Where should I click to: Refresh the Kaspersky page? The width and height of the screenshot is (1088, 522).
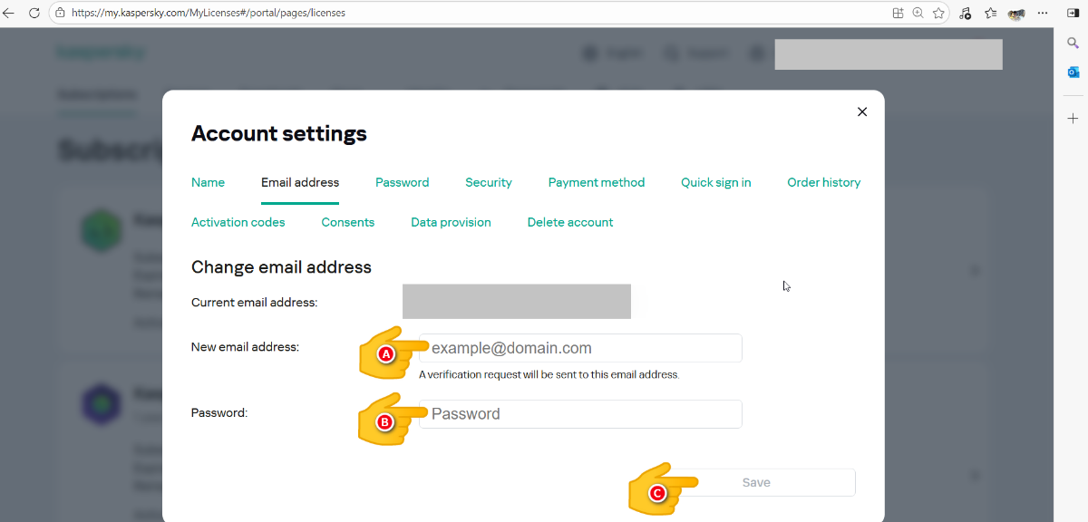click(34, 14)
